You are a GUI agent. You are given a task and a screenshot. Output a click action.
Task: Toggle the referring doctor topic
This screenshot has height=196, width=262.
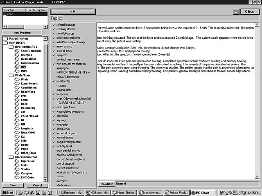(65, 29)
